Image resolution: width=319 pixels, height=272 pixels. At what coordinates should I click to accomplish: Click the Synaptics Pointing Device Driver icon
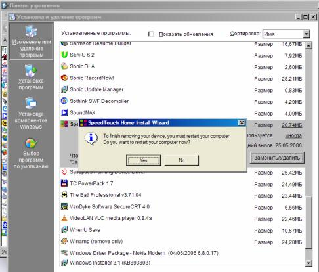point(64,172)
